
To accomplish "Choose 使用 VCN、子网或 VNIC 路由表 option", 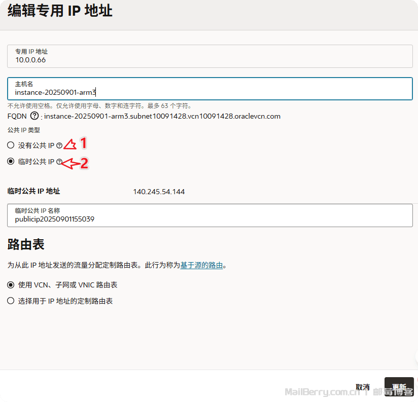I will 11,285.
